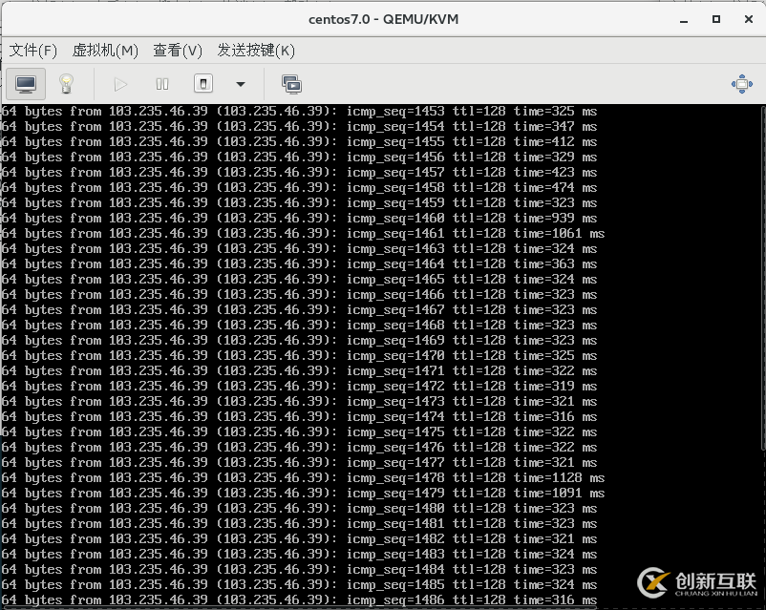Image resolution: width=766 pixels, height=610 pixels.
Task: Click the shut down power icon
Action: [203, 84]
